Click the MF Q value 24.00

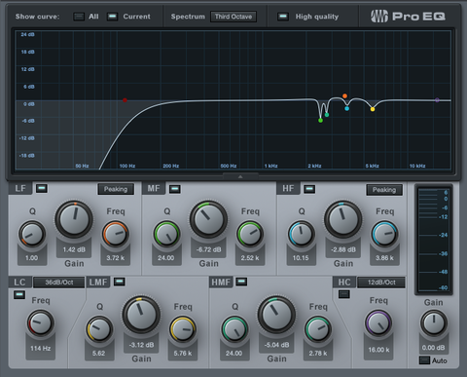click(166, 258)
